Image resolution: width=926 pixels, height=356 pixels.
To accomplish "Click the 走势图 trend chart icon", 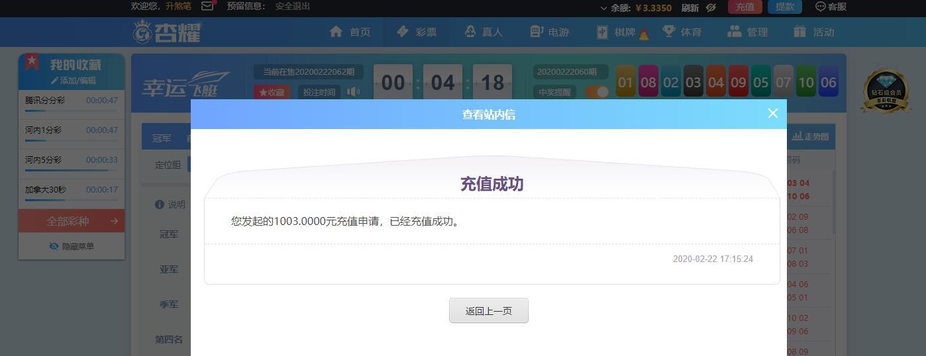I will click(x=797, y=136).
